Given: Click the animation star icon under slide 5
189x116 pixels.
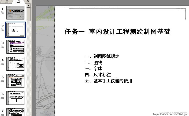Looking at the screenshot, I should point(3,81).
